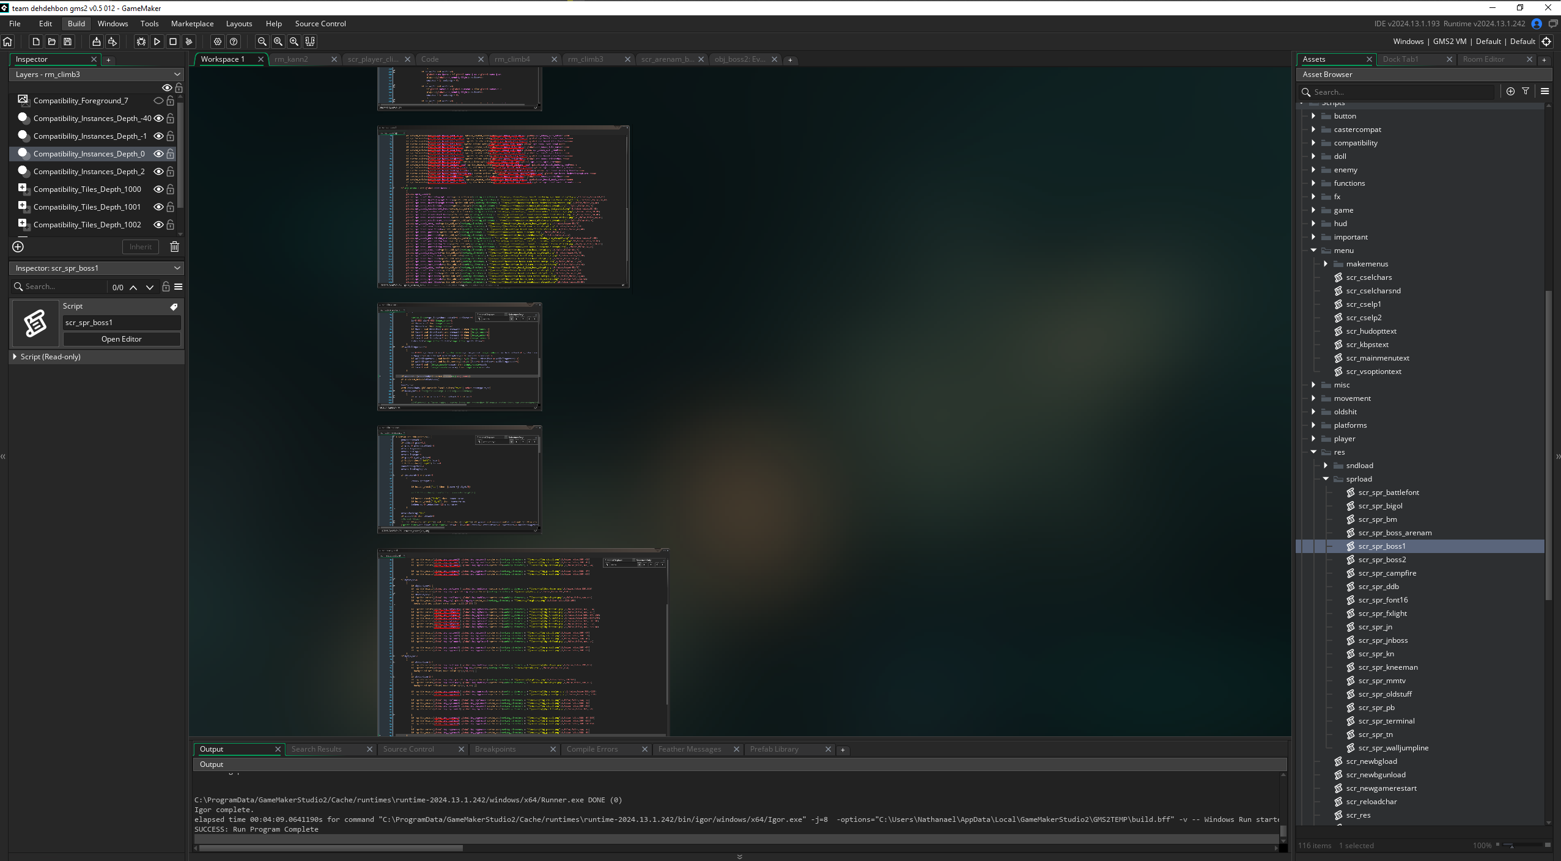Show the Compatibility_Foreground_7 layer
1561x861 pixels.
(x=158, y=101)
